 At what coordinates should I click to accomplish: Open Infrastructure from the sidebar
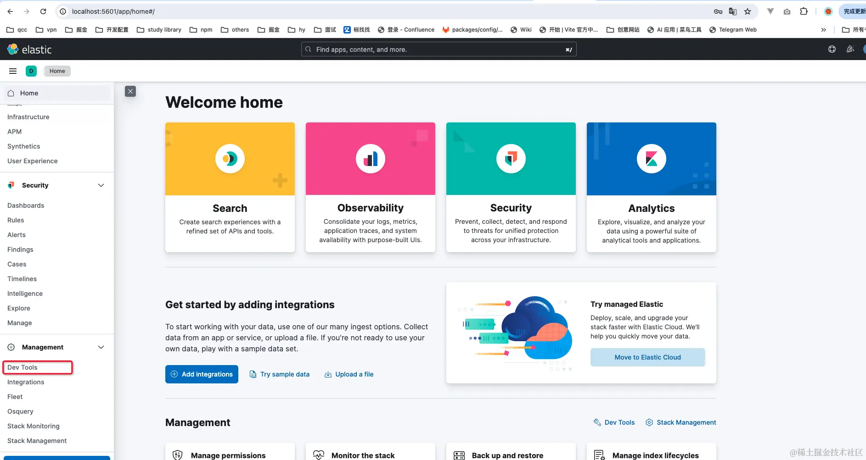[28, 117]
